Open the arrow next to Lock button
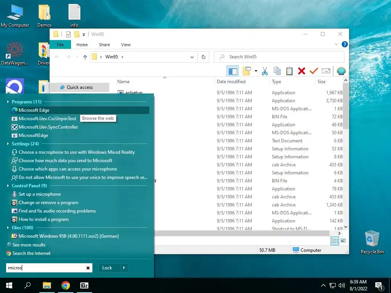Image resolution: width=391 pixels, height=293 pixels. (x=124, y=268)
